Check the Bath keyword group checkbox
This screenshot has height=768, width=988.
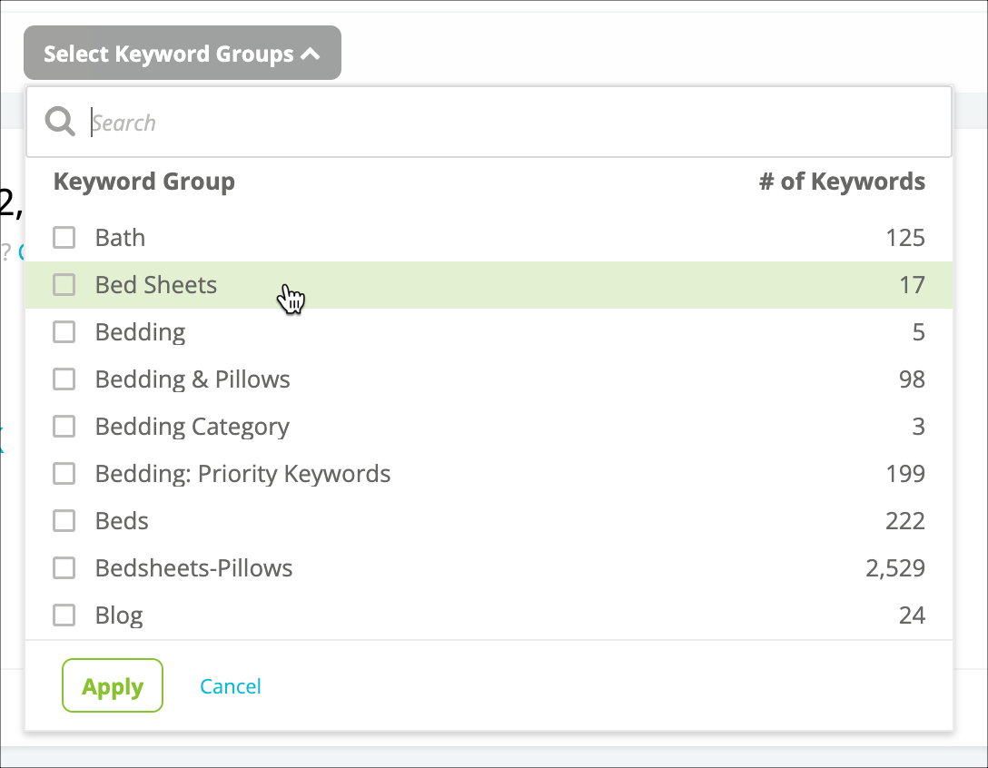64,238
